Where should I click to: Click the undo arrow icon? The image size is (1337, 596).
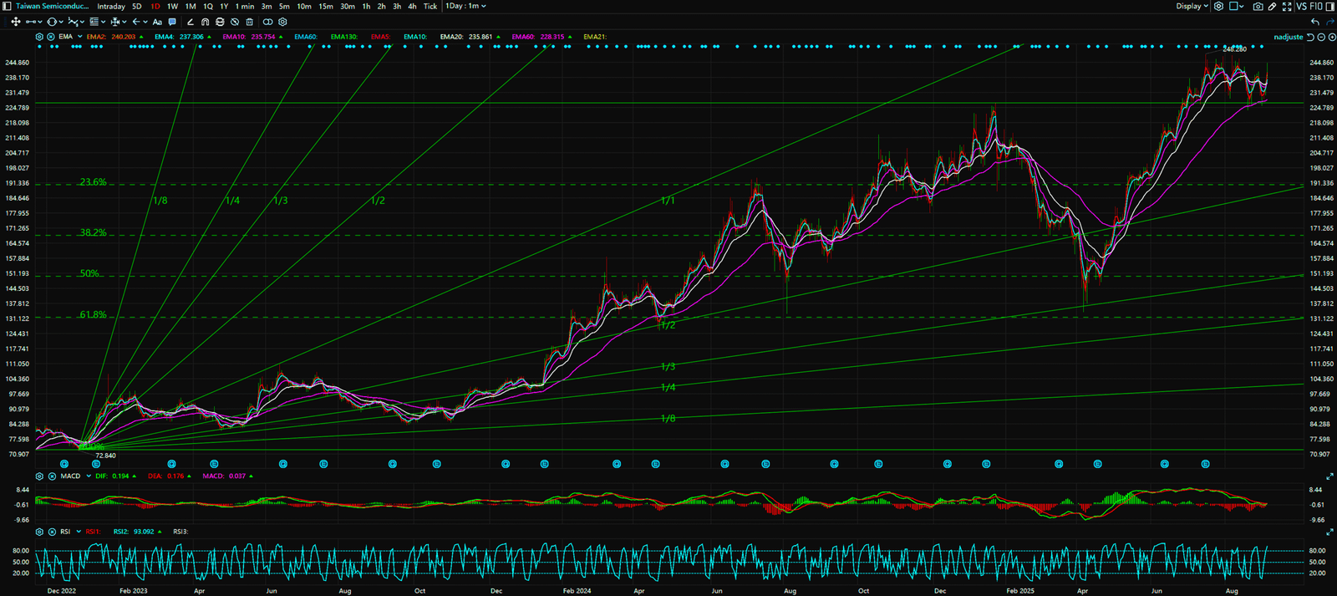point(1315,22)
